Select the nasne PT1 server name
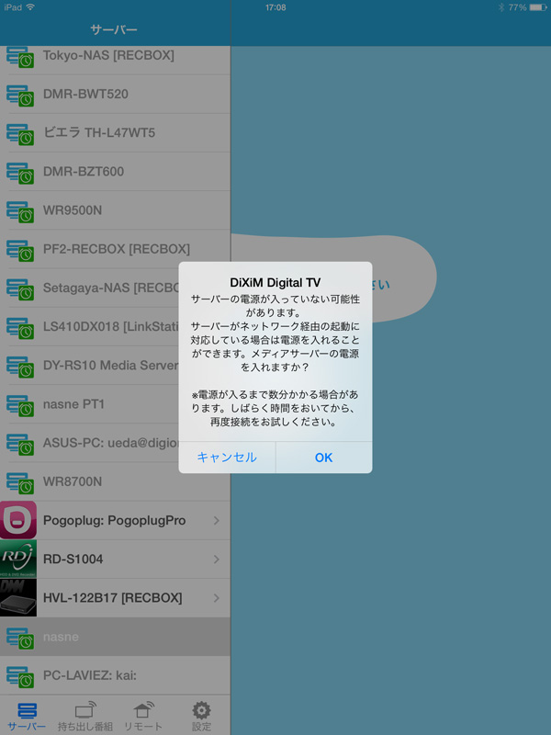Image resolution: width=551 pixels, height=735 pixels. (x=73, y=404)
